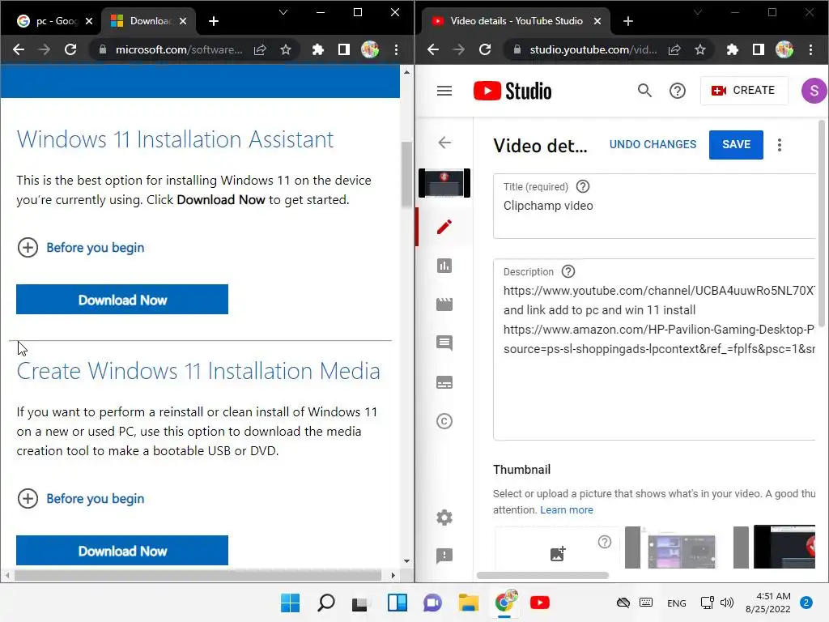Open a new tab in the right Chrome window
This screenshot has height=622, width=829.
click(628, 21)
